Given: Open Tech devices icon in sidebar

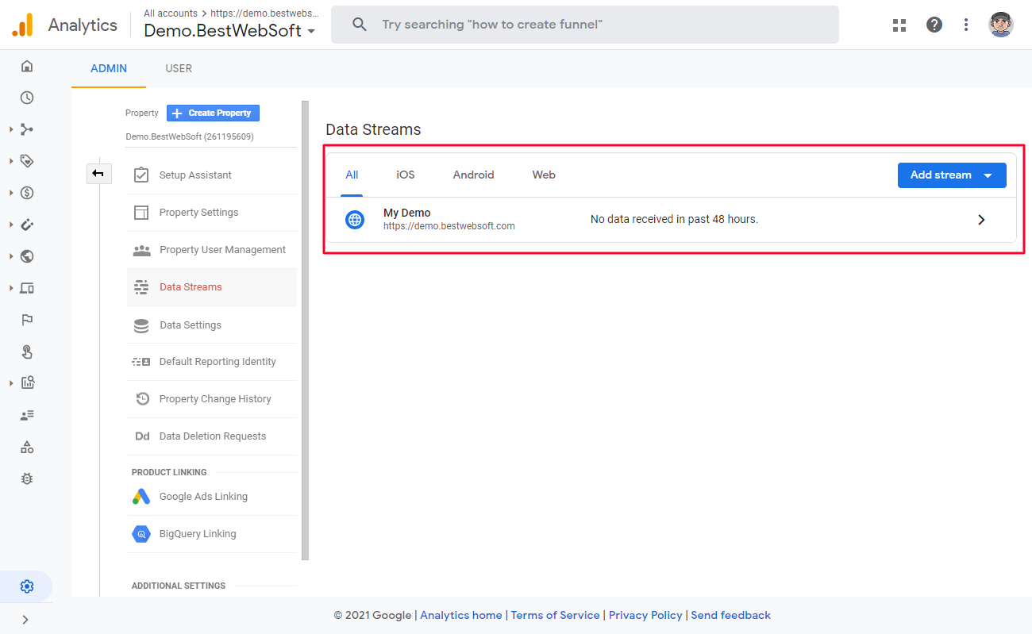Looking at the screenshot, I should click(27, 288).
